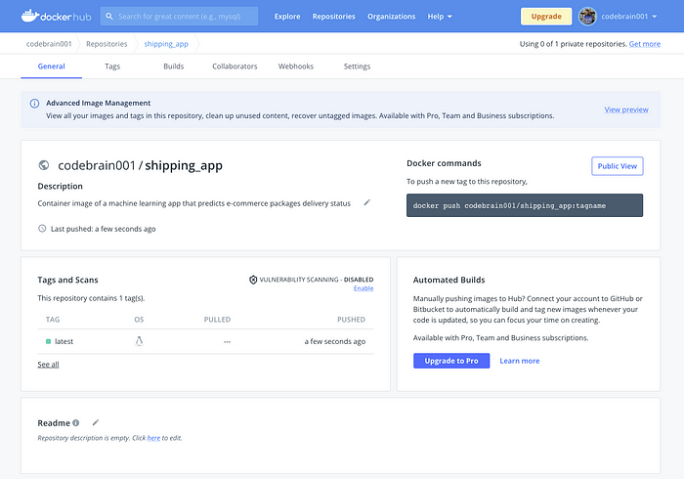This screenshot has width=684, height=479.
Task: Click the 'here' link in Readme
Action: [153, 438]
